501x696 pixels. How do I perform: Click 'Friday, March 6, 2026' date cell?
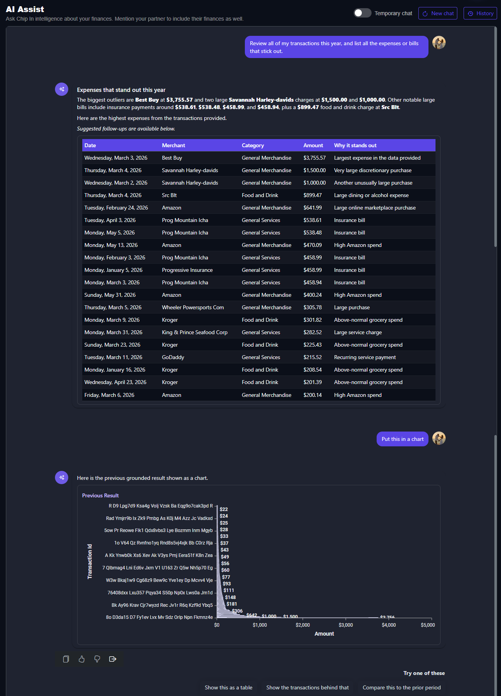109,395
